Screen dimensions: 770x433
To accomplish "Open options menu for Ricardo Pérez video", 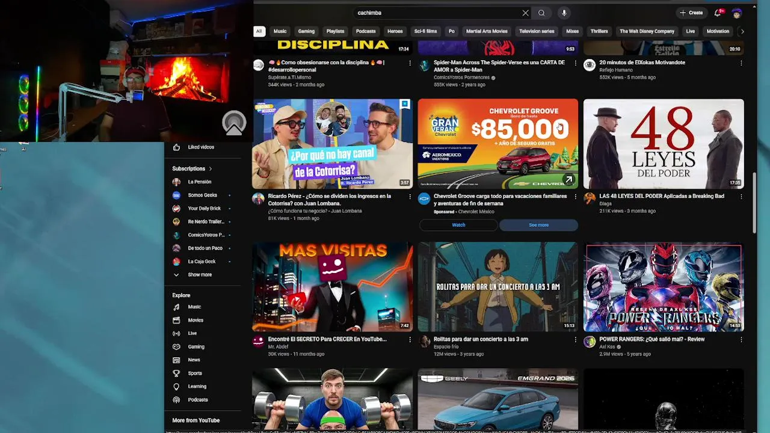I will 410,197.
